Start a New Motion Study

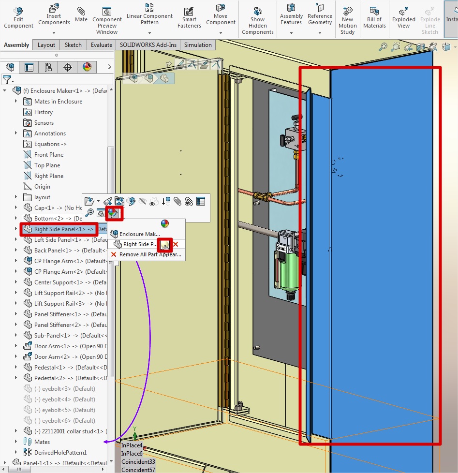pyautogui.click(x=347, y=19)
